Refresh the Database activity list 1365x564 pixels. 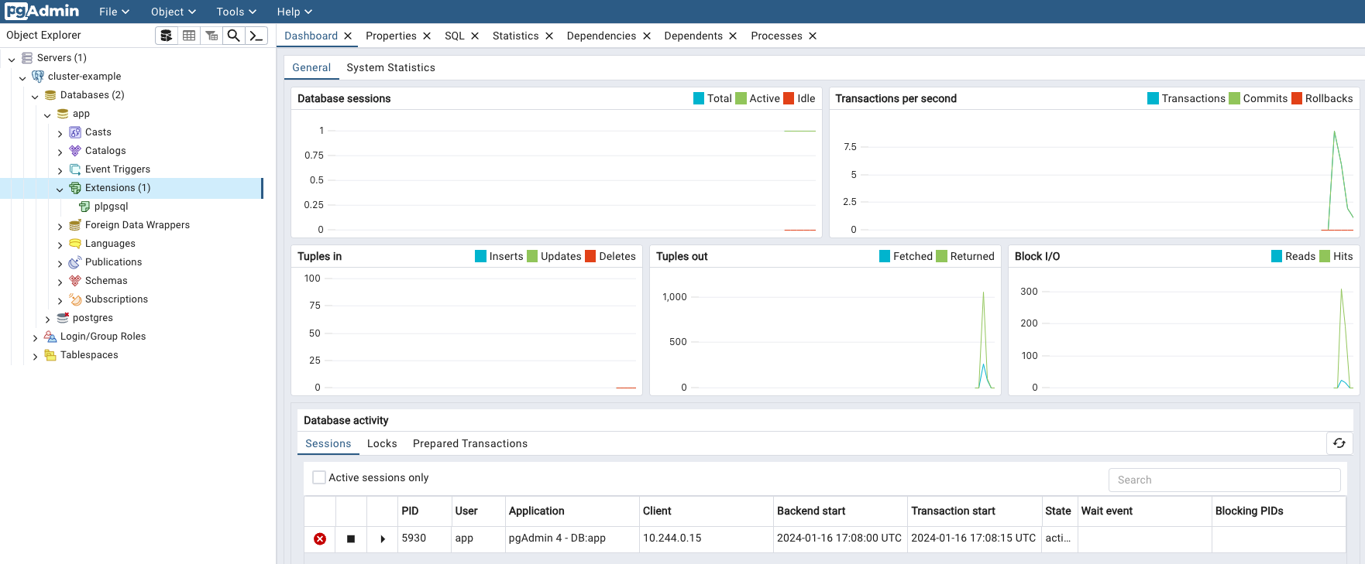[1339, 443]
